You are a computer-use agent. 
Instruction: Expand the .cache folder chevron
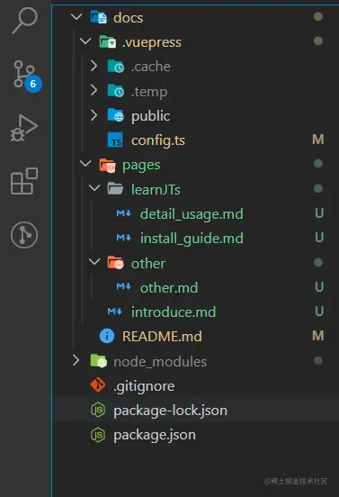click(x=94, y=66)
